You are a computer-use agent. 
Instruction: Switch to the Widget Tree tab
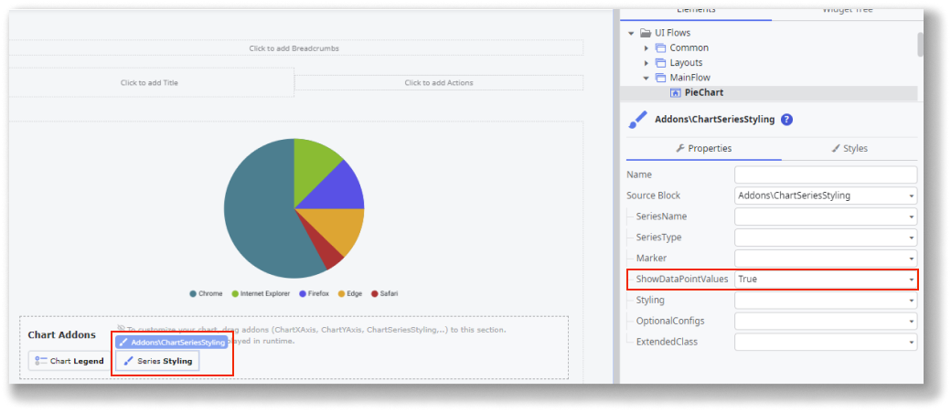pyautogui.click(x=848, y=12)
